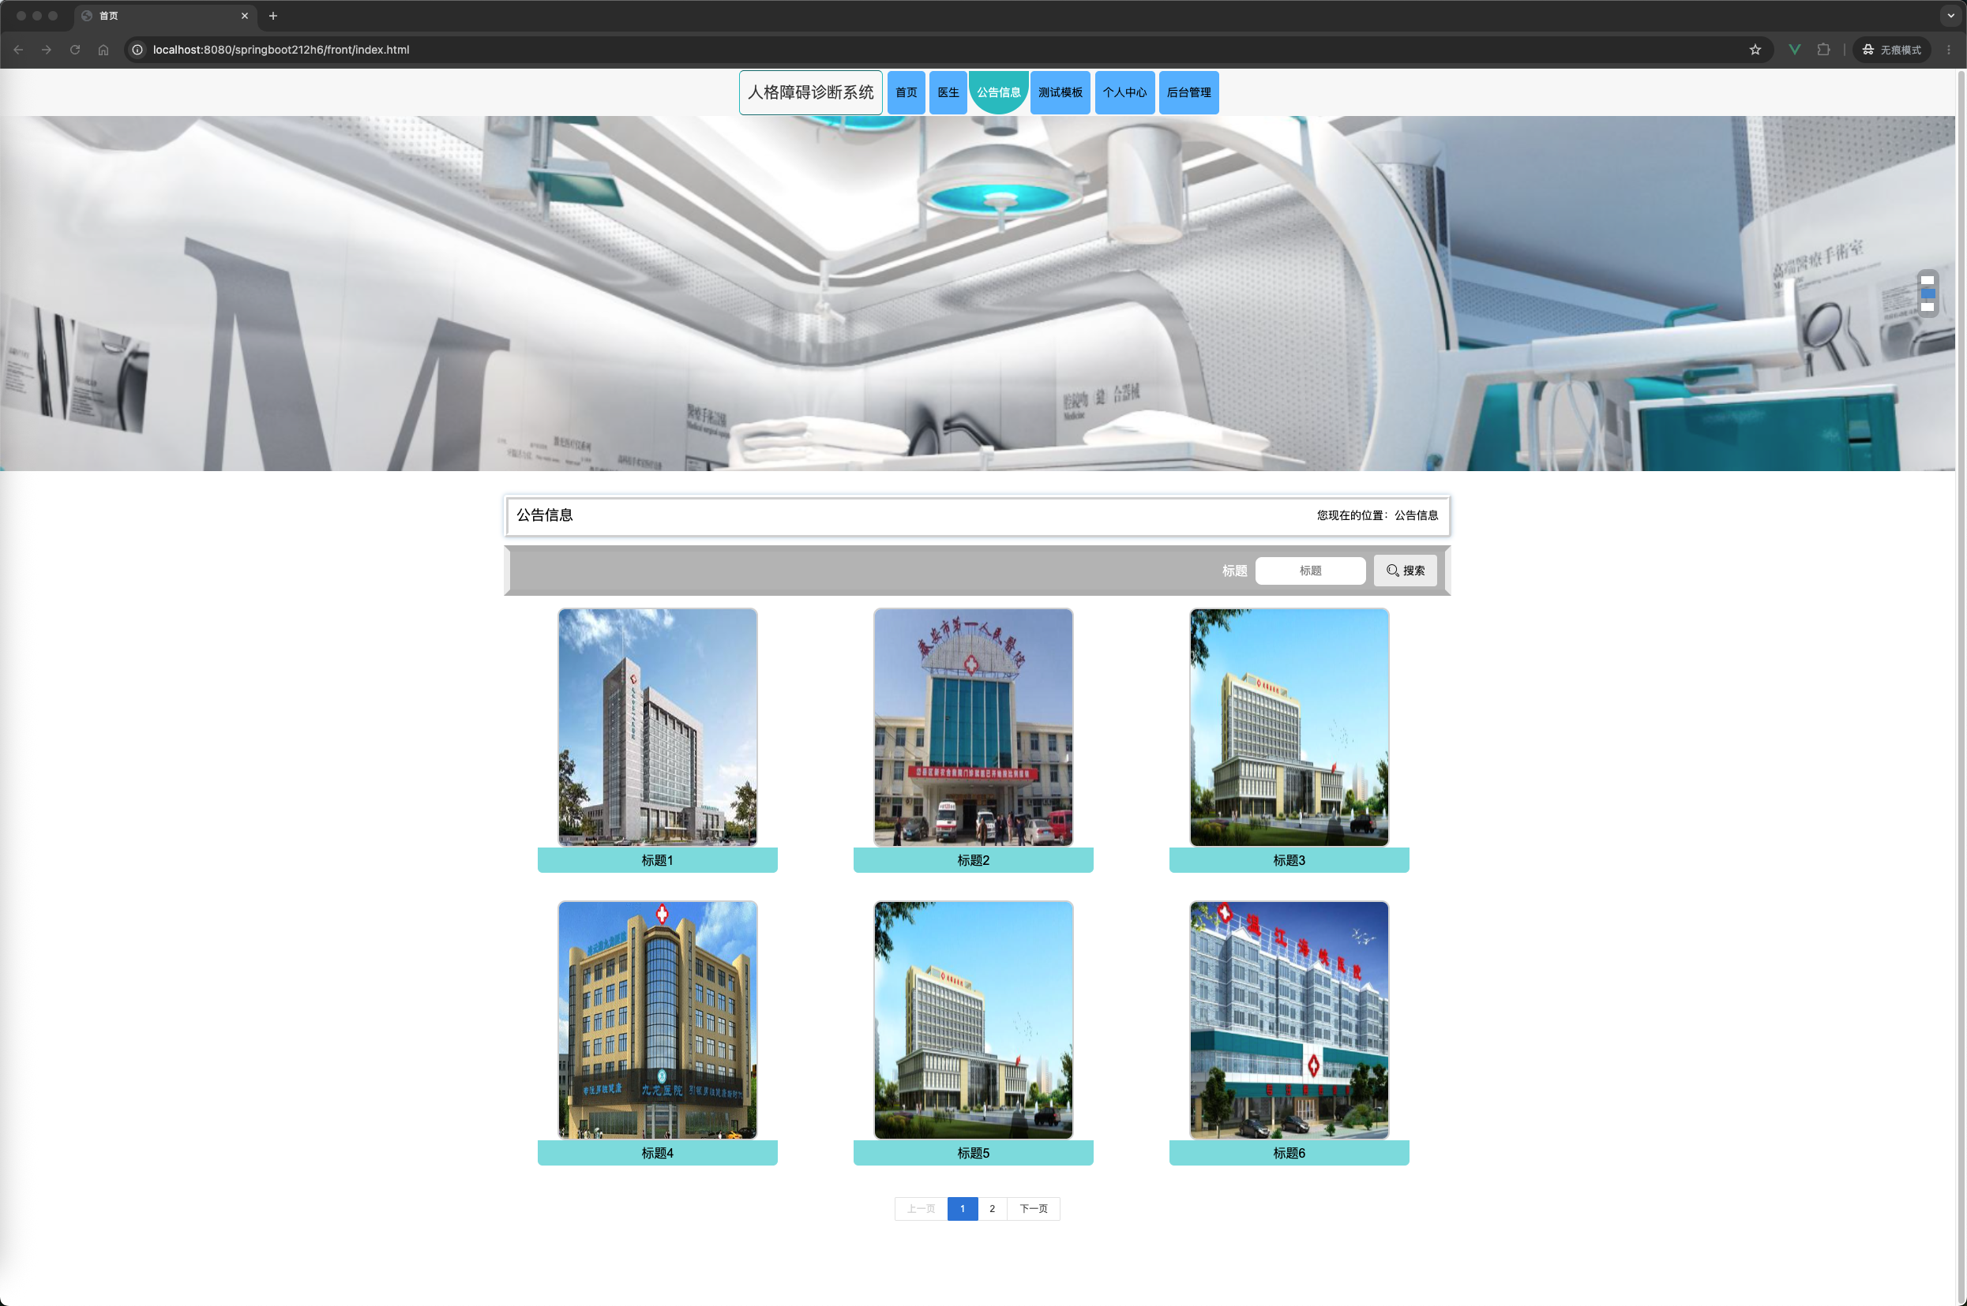Open the Vue devtools extension icon
The width and height of the screenshot is (1967, 1306).
click(x=1795, y=50)
